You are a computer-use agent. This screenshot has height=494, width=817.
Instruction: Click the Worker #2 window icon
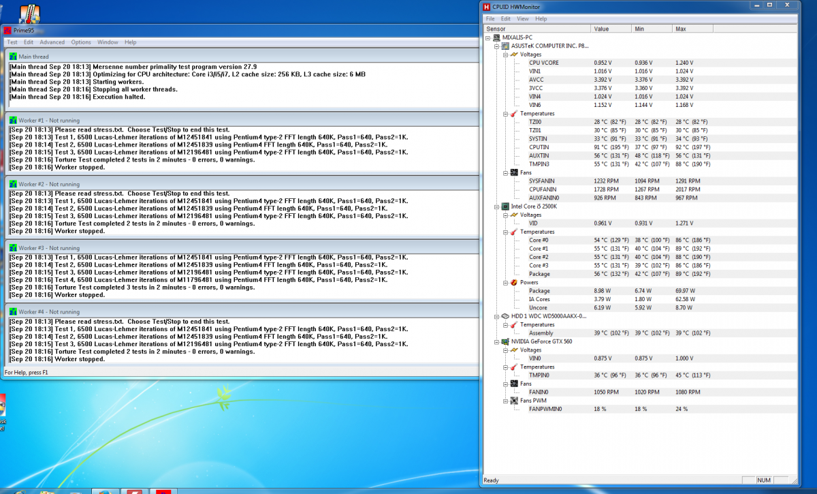point(13,184)
